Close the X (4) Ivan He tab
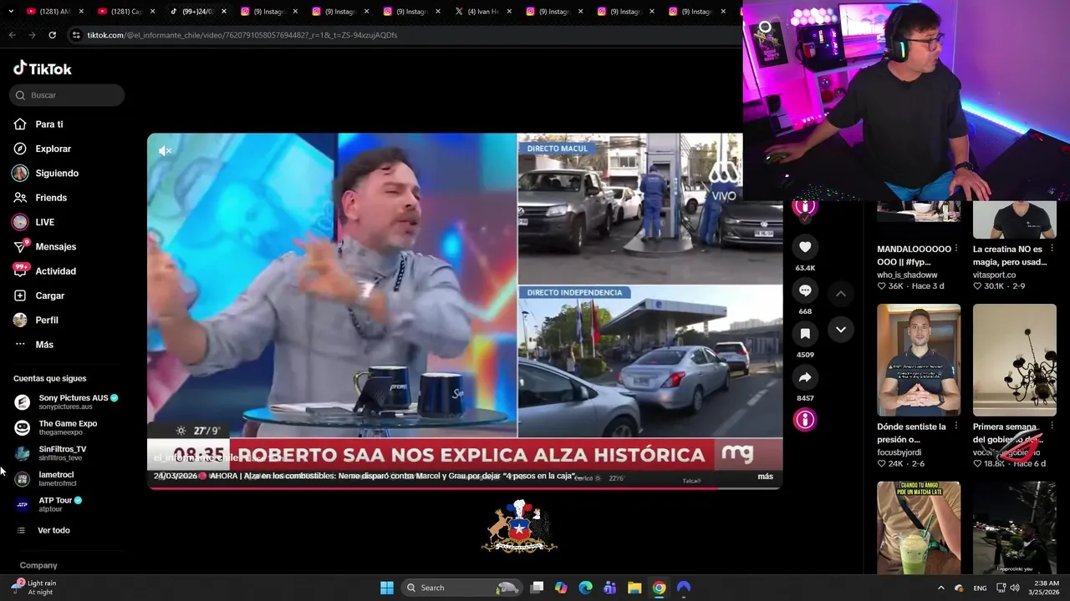This screenshot has height=601, width=1070. 508,12
